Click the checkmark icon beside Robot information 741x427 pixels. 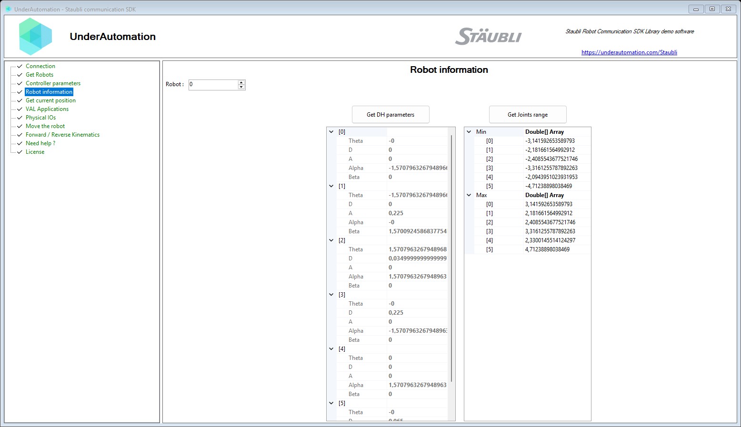point(20,92)
